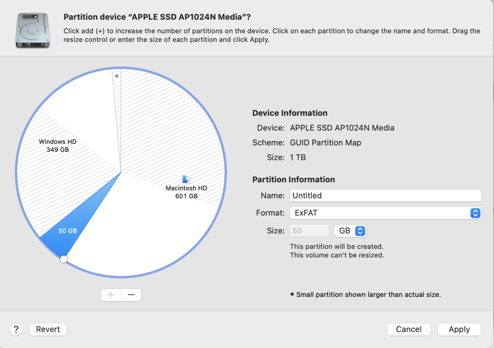Viewport: 494px width, 348px height.
Task: Open Help via the question mark icon
Action: [16, 329]
